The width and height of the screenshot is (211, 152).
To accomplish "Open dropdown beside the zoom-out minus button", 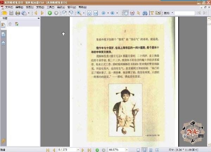I will (x=108, y=13).
